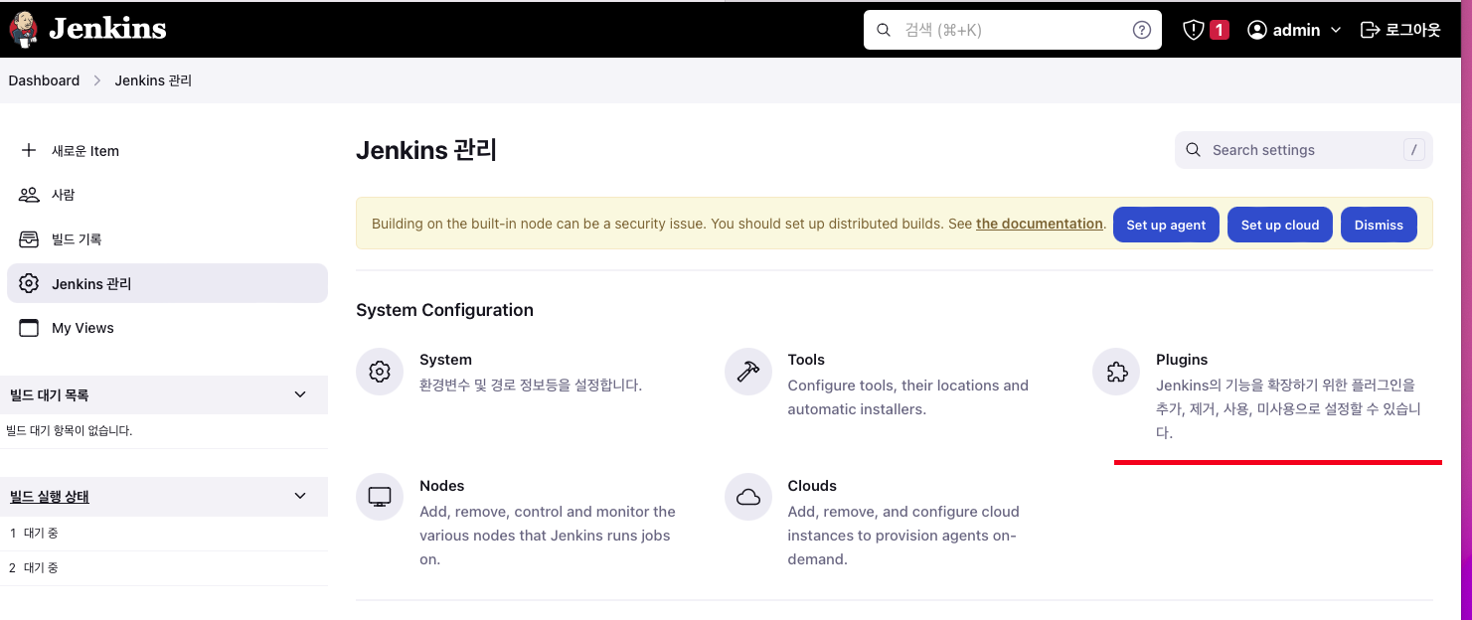Open Plugins management title
Viewport: 1472px width, 620px height.
click(x=1182, y=360)
